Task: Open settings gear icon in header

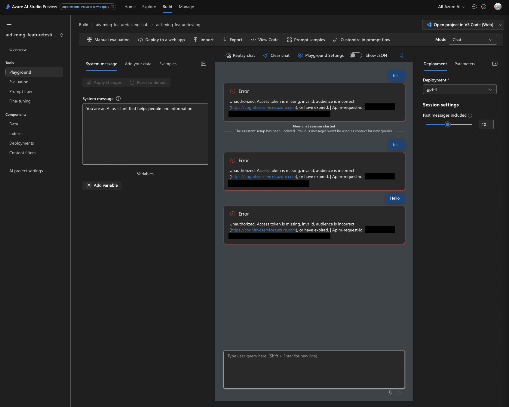Action: click(x=474, y=7)
